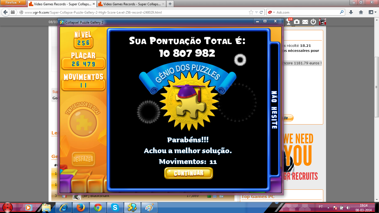Image resolution: width=379 pixels, height=213 pixels.
Task: Open the trophy notifications icon
Action: [x=289, y=22]
